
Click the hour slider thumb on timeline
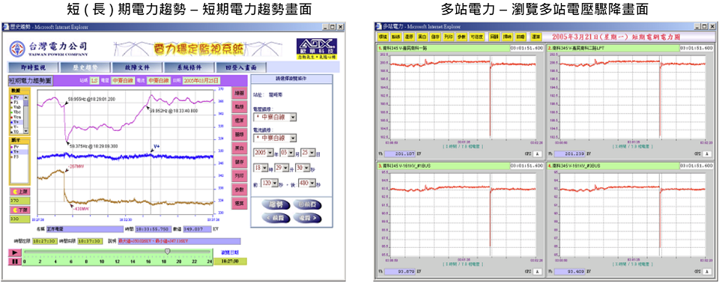coord(167,252)
